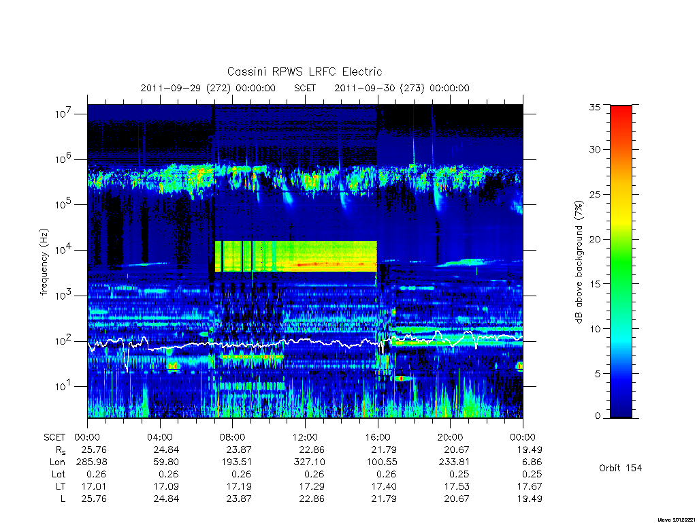Click the 10^4 frequency tick label
The image size is (697, 523).
63,249
